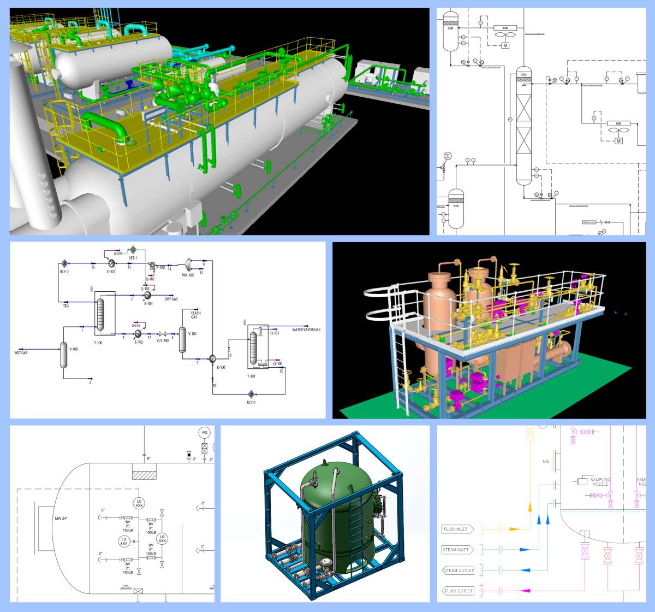The height and width of the screenshot is (612, 655).
Task: Click the V-101 flash vessel symbol
Action: [183, 339]
